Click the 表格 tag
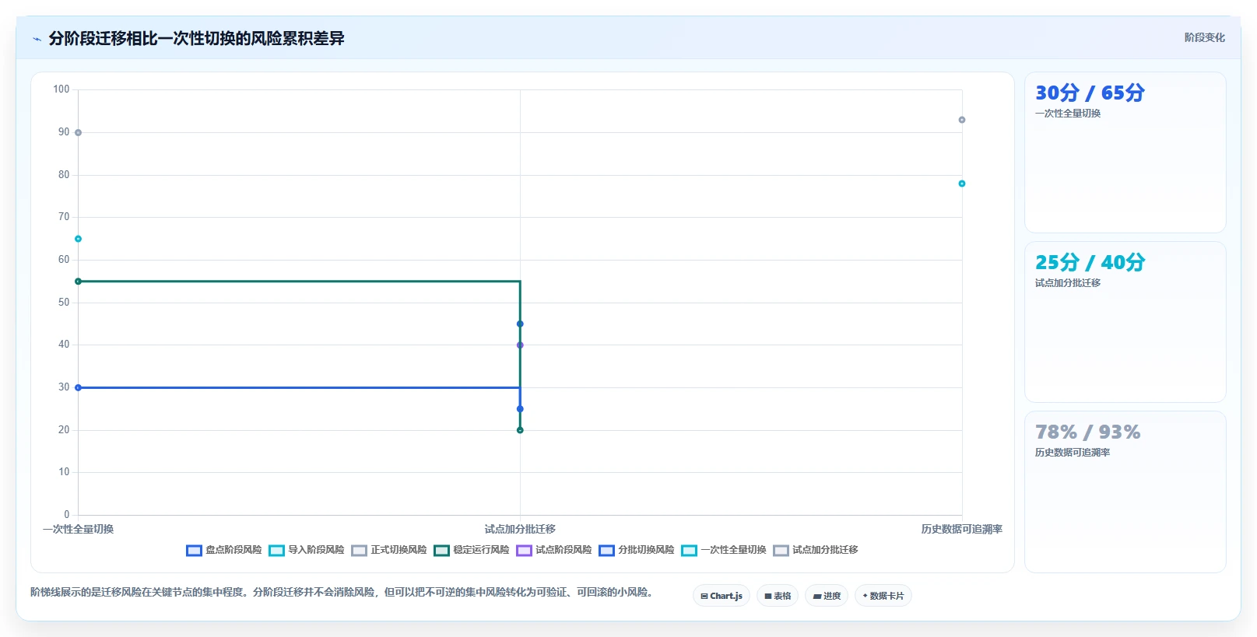Screen dimensions: 1257x637 [778, 596]
